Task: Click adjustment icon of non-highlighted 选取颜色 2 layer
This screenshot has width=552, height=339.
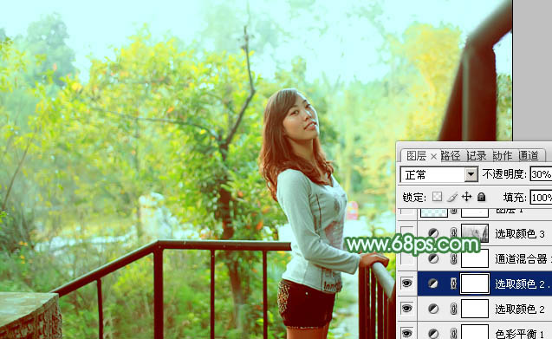Action: 433,309
